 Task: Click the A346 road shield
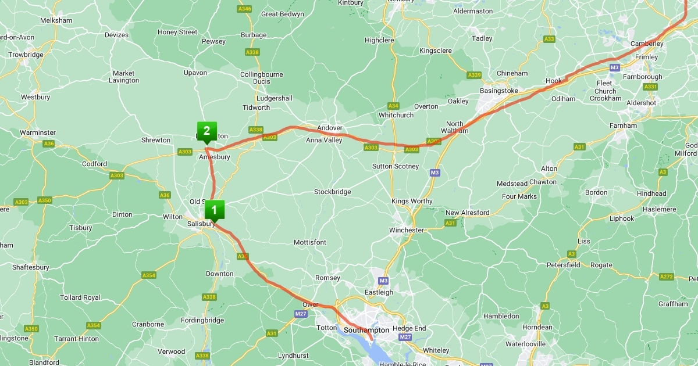[245, 9]
